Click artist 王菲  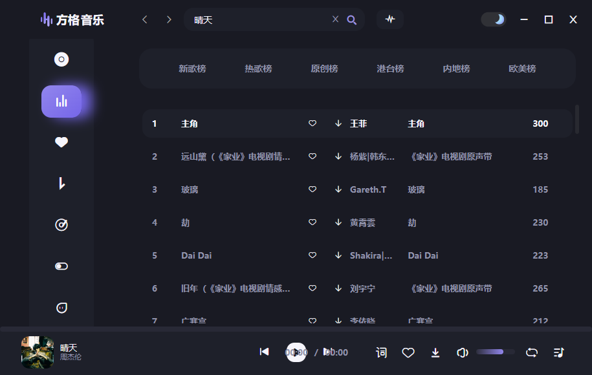coord(358,123)
